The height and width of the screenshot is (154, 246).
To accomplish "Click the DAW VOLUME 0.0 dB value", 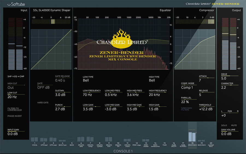I will click(226, 134).
